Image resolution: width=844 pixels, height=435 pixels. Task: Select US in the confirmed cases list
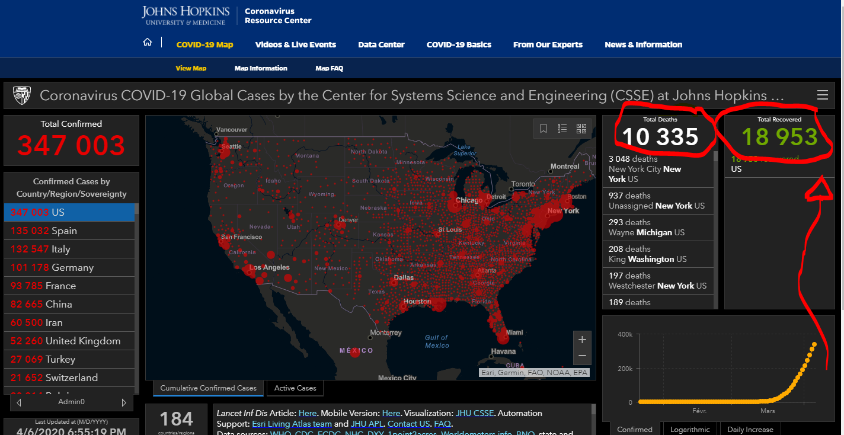(x=69, y=212)
